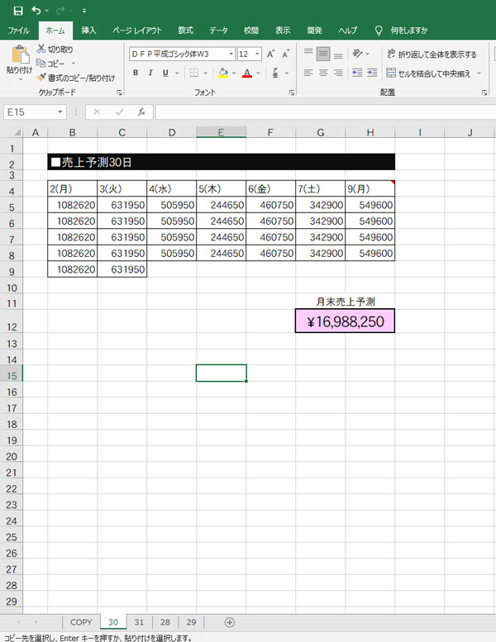Open the 校閲 tab
Image resolution: width=496 pixels, height=642 pixels.
tap(251, 31)
